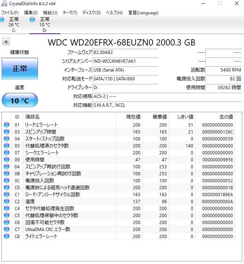Select the スピンアップ時間 attribute name
This screenshot has height=264, width=244.
point(40,132)
